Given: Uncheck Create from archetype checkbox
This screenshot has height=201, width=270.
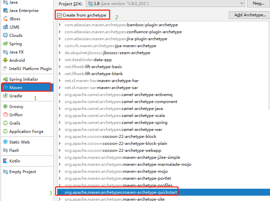Looking at the screenshot, I should (59, 15).
